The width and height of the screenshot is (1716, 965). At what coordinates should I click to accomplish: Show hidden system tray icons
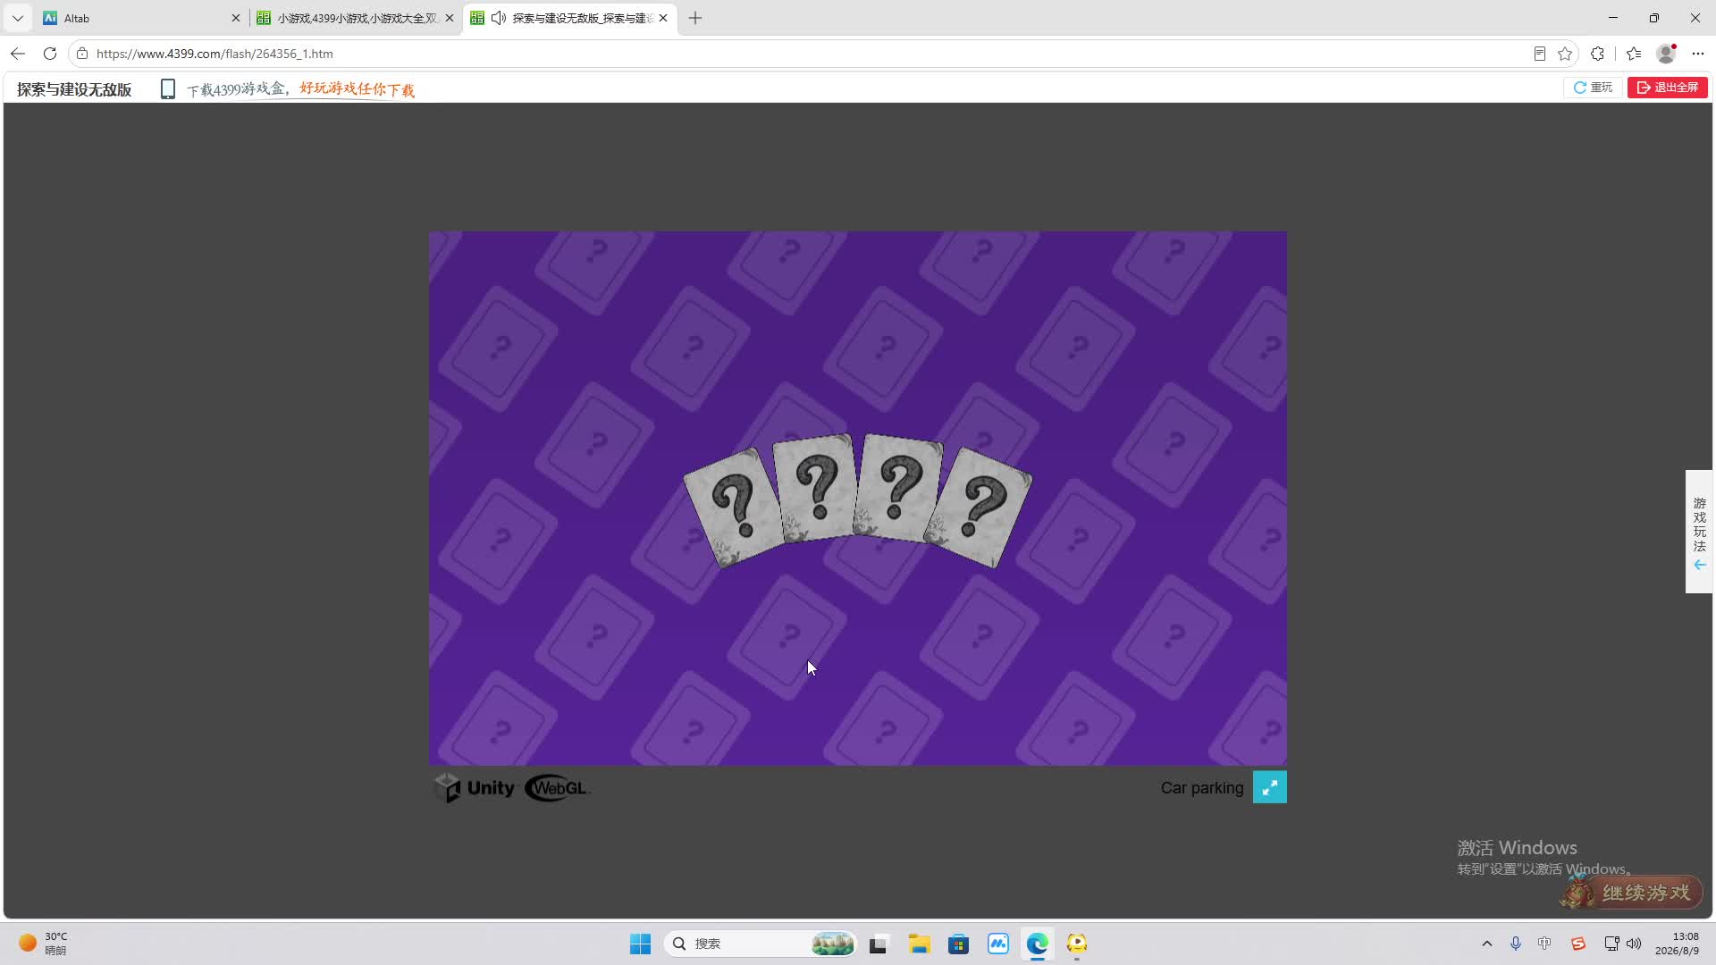(x=1487, y=944)
